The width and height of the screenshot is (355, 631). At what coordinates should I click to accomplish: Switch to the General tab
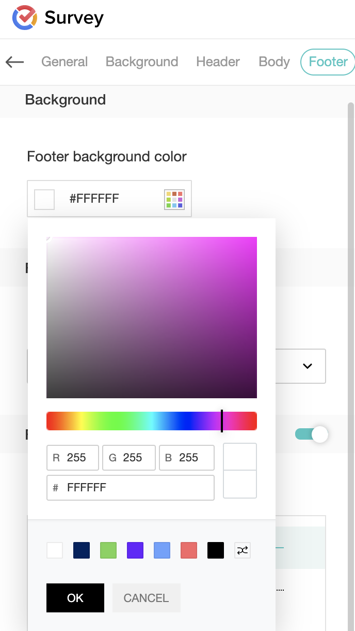(x=64, y=62)
